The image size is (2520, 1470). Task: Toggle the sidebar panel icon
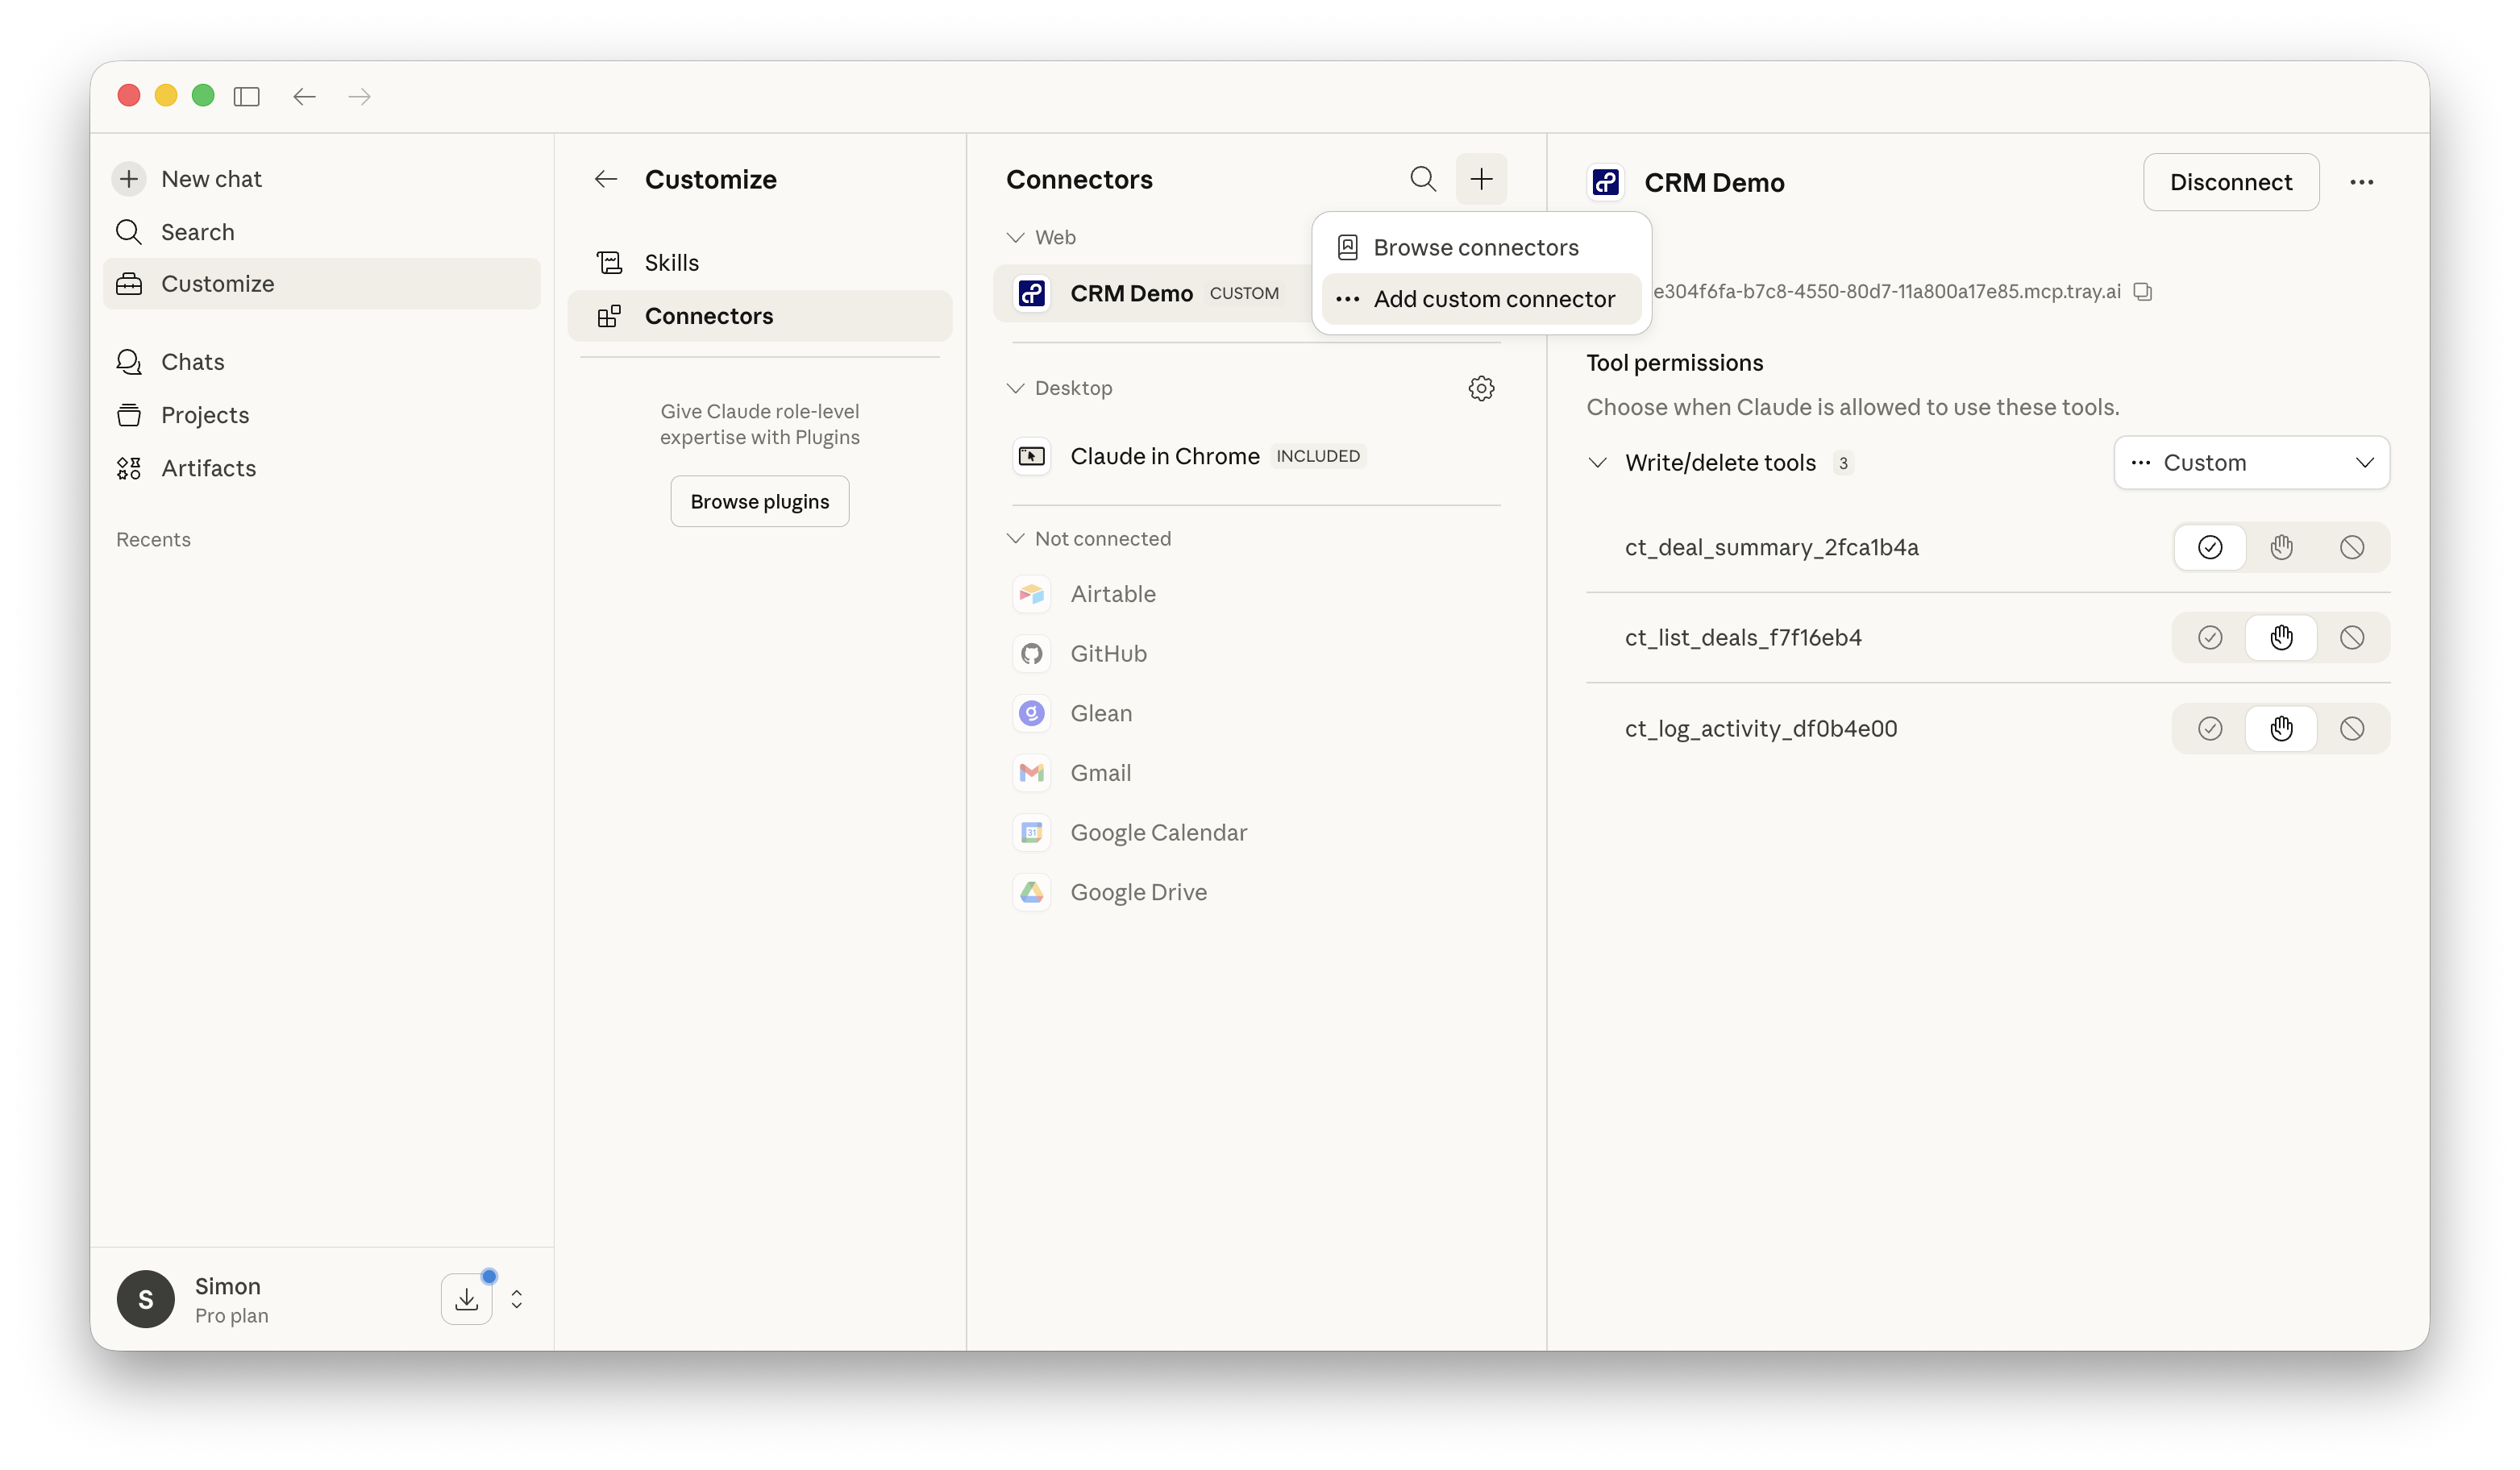[x=246, y=96]
